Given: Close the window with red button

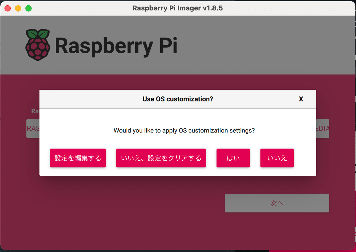Looking at the screenshot, I should (7, 8).
